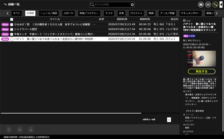Clear the search box with X icon
The width and height of the screenshot is (224, 139).
point(132,5)
